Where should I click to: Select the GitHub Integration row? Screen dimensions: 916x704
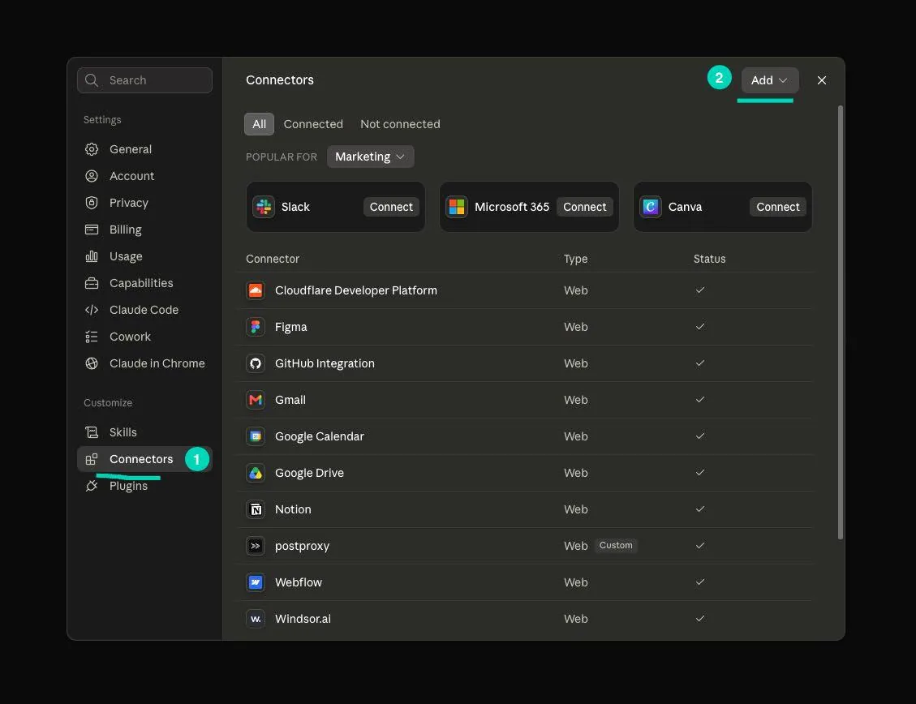[x=525, y=363]
